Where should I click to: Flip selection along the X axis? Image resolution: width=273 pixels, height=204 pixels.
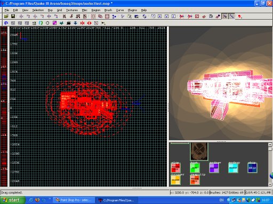tap(21, 16)
